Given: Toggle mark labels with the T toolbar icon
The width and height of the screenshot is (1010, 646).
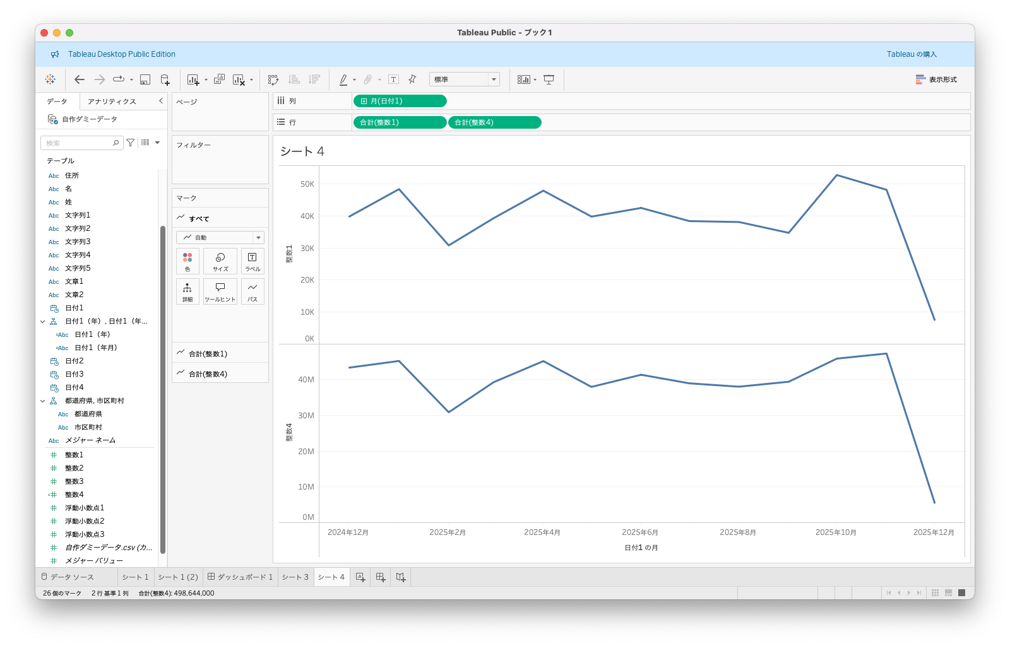Looking at the screenshot, I should tap(393, 79).
